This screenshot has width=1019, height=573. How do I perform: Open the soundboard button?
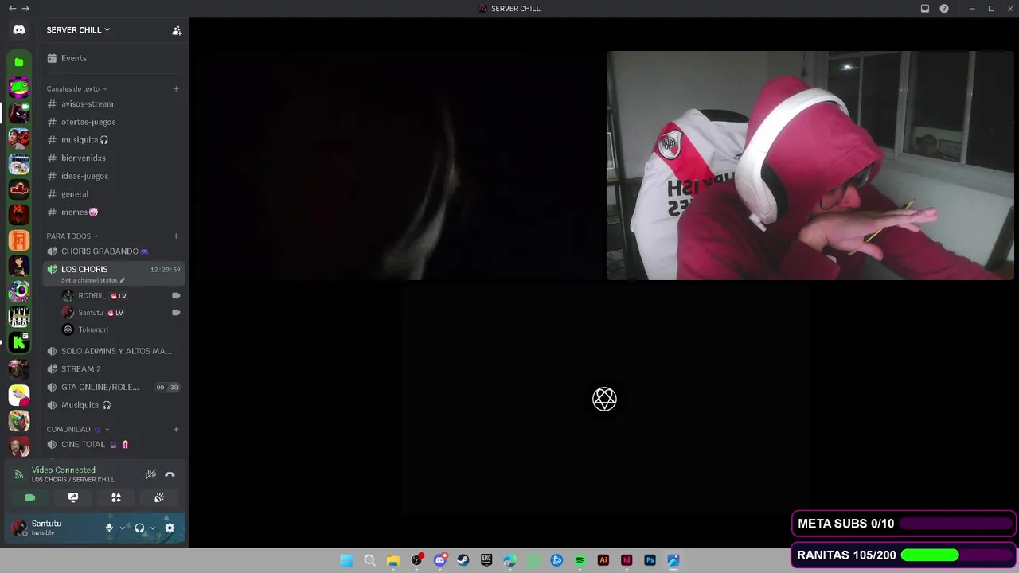(x=159, y=497)
